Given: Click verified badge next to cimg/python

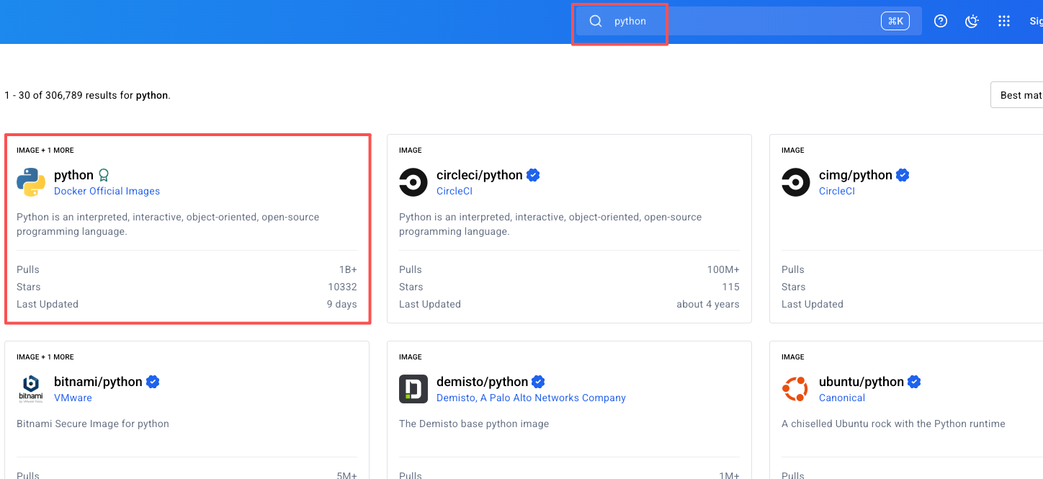Looking at the screenshot, I should [x=903, y=175].
